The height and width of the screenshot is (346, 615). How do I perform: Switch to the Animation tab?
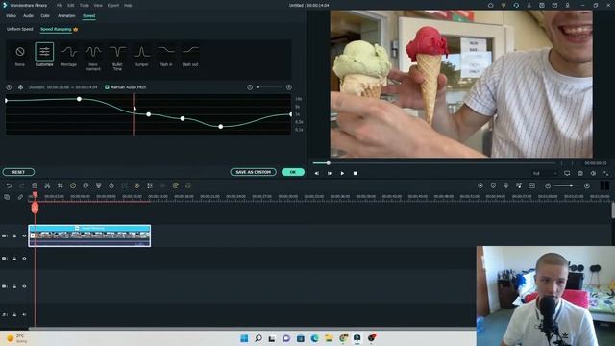[66, 16]
